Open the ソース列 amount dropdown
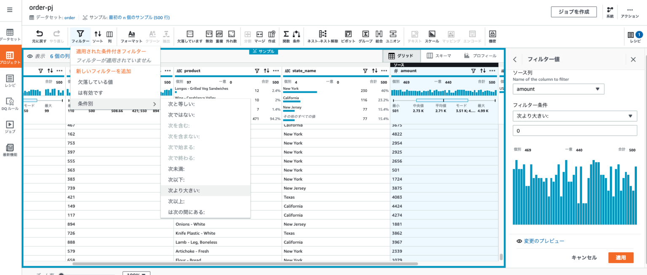This screenshot has height=275, width=647. [558, 89]
